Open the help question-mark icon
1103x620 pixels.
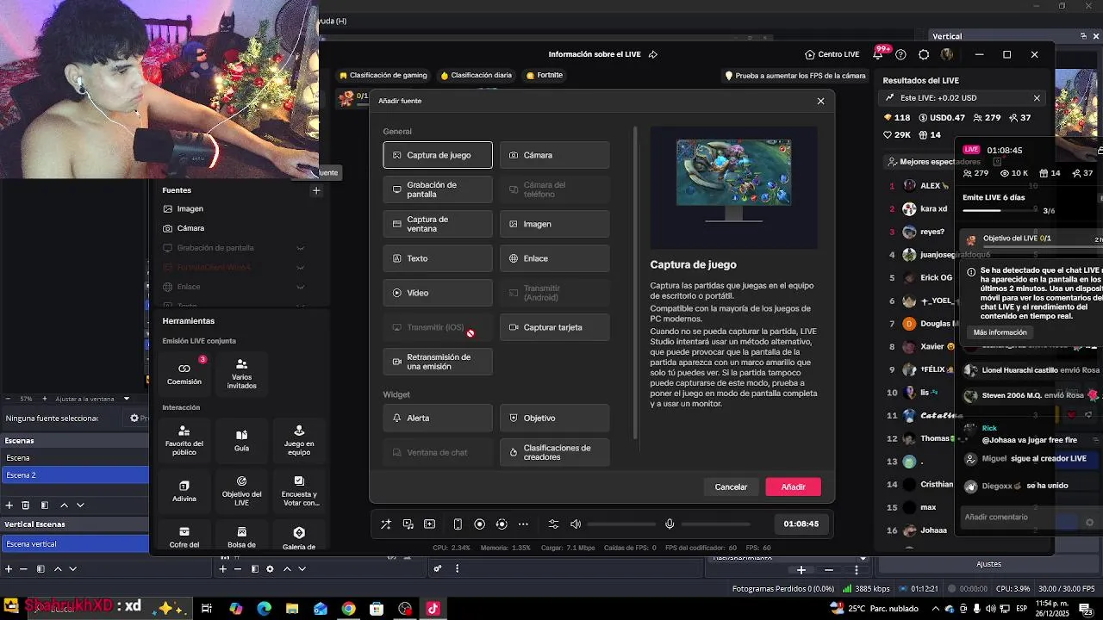(x=900, y=54)
